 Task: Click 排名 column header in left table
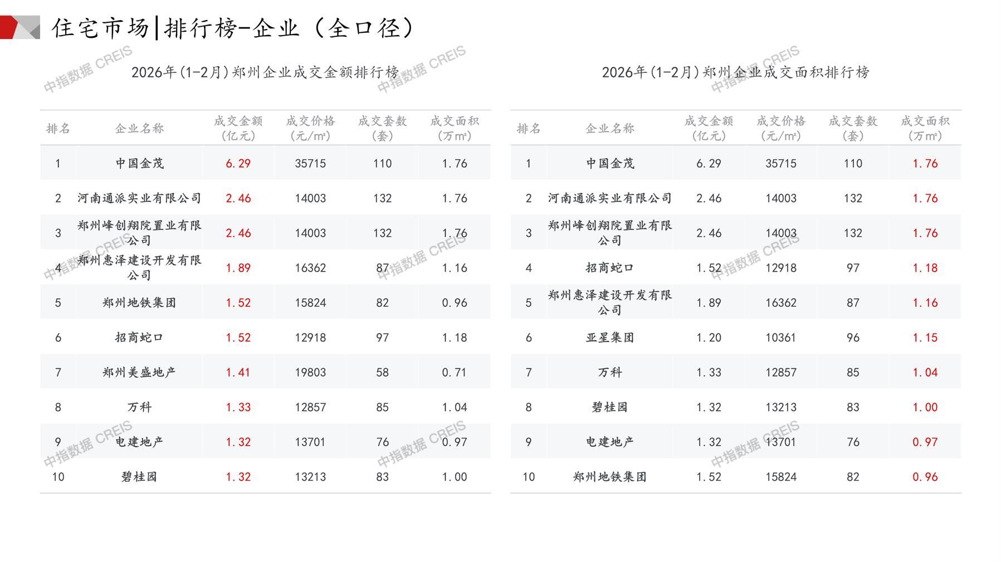(x=58, y=129)
